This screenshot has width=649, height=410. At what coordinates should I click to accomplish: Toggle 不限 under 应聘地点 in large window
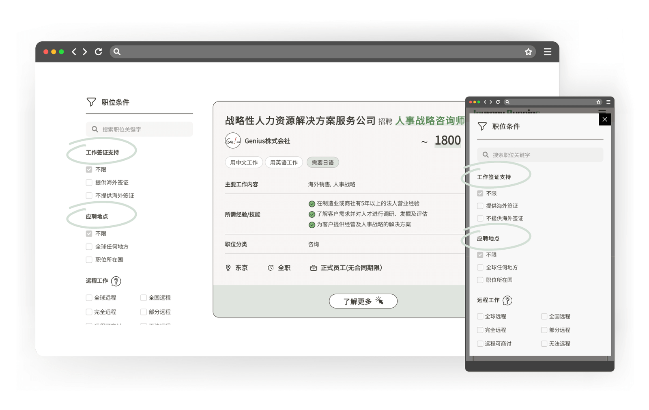point(89,233)
